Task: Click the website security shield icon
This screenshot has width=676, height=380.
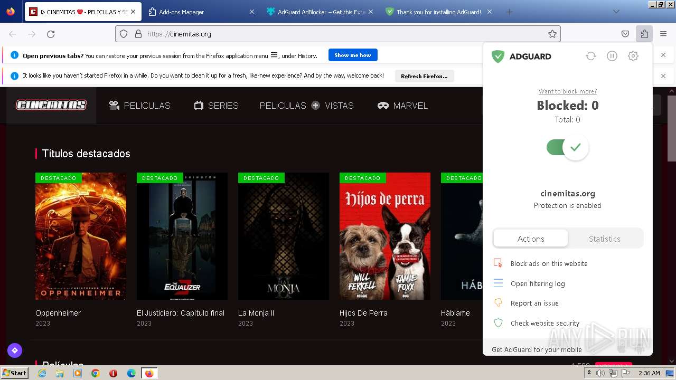Action: click(498, 323)
